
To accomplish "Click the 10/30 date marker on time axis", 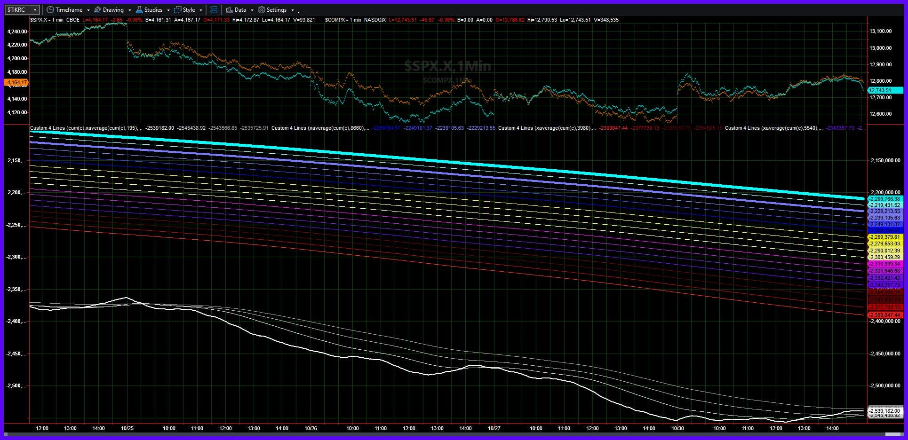I will click(677, 428).
